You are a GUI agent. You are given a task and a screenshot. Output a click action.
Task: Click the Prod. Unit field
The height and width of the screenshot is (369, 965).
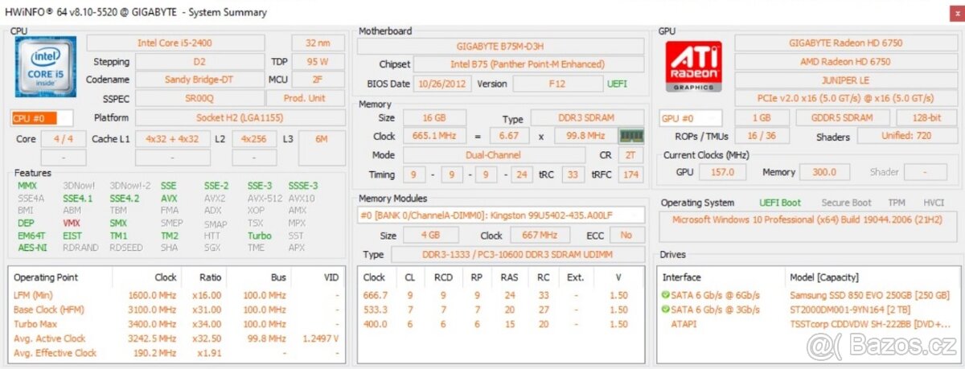coord(306,98)
